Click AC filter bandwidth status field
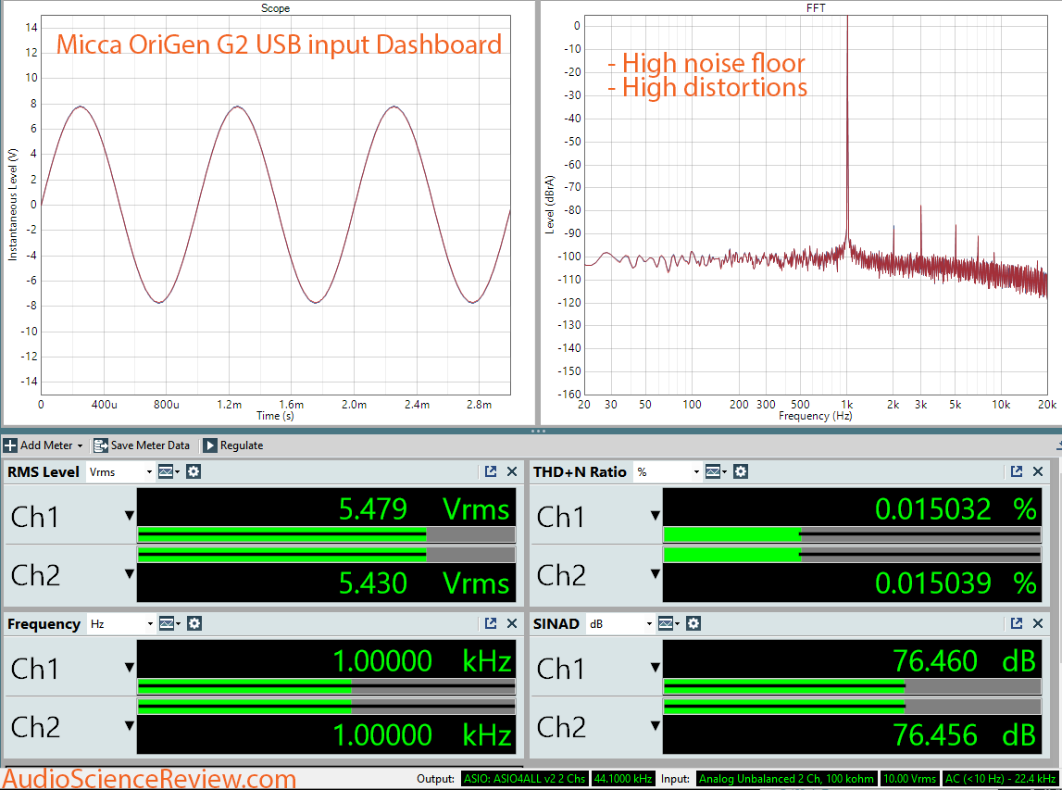This screenshot has width=1062, height=790. pyautogui.click(x=1000, y=779)
